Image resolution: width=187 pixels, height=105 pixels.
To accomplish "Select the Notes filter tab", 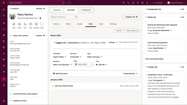I will [68, 24].
